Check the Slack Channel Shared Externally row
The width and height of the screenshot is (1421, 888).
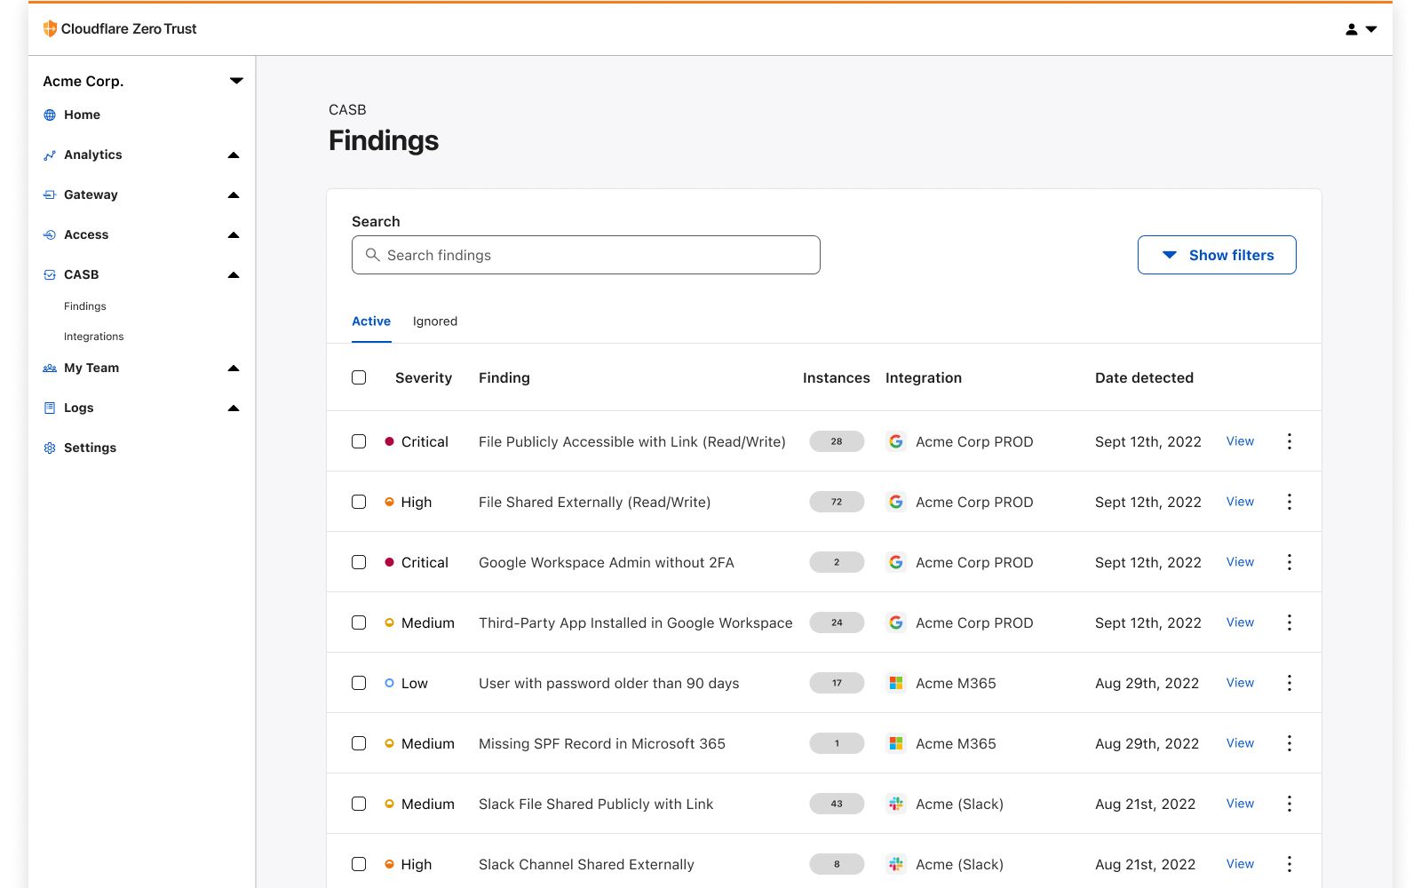coord(359,864)
